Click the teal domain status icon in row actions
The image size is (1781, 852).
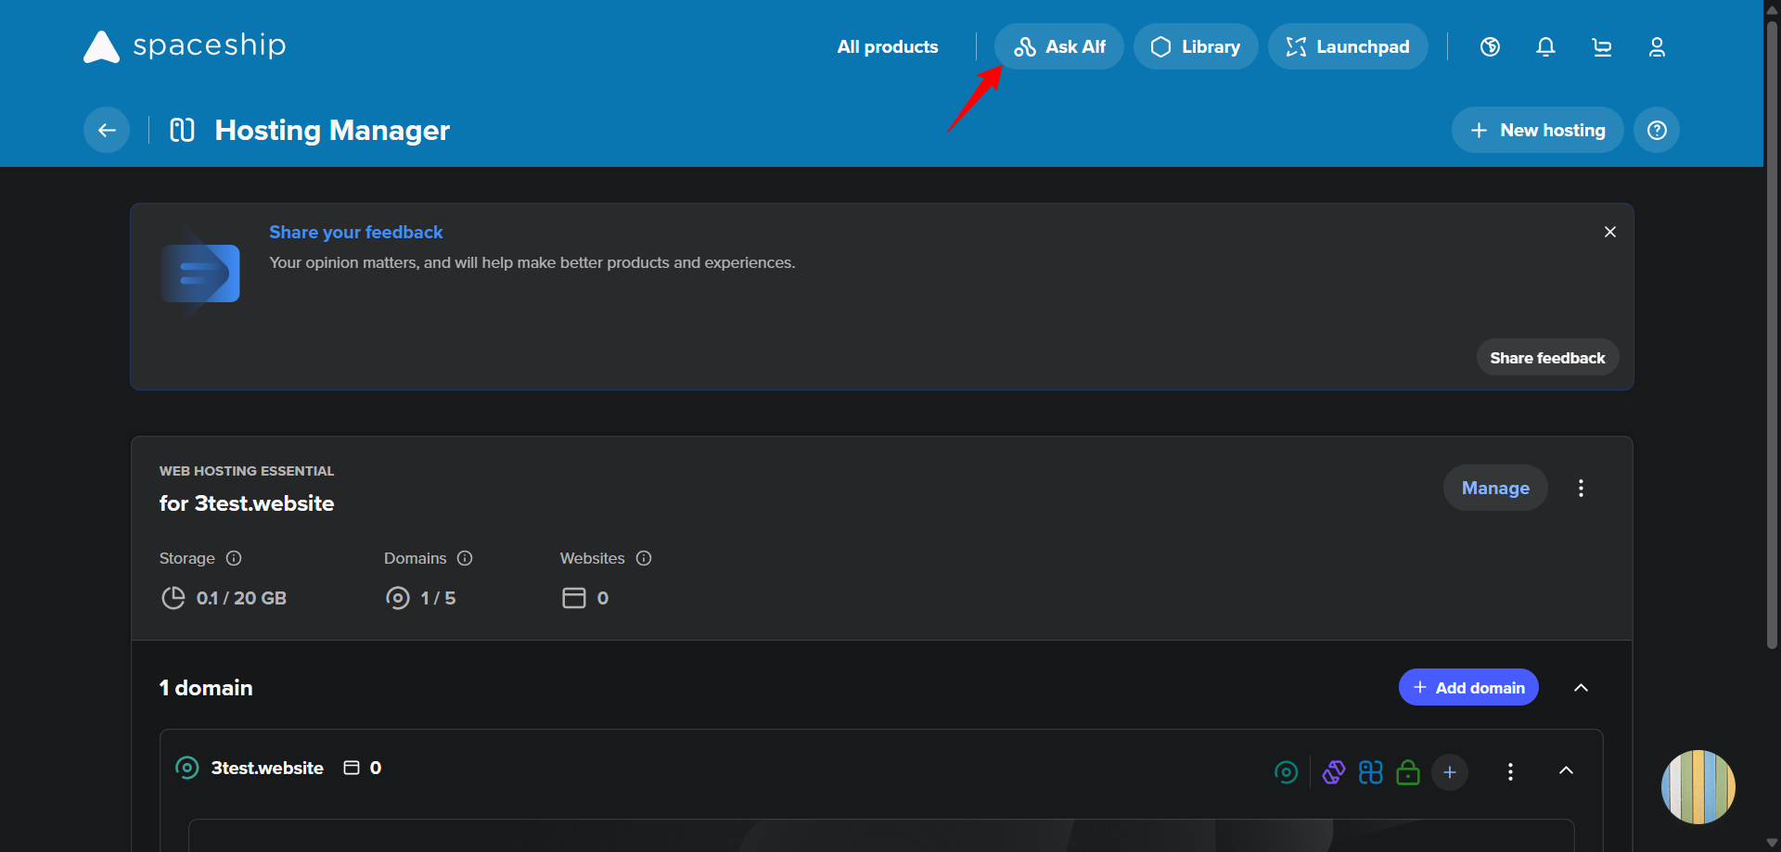click(1286, 771)
